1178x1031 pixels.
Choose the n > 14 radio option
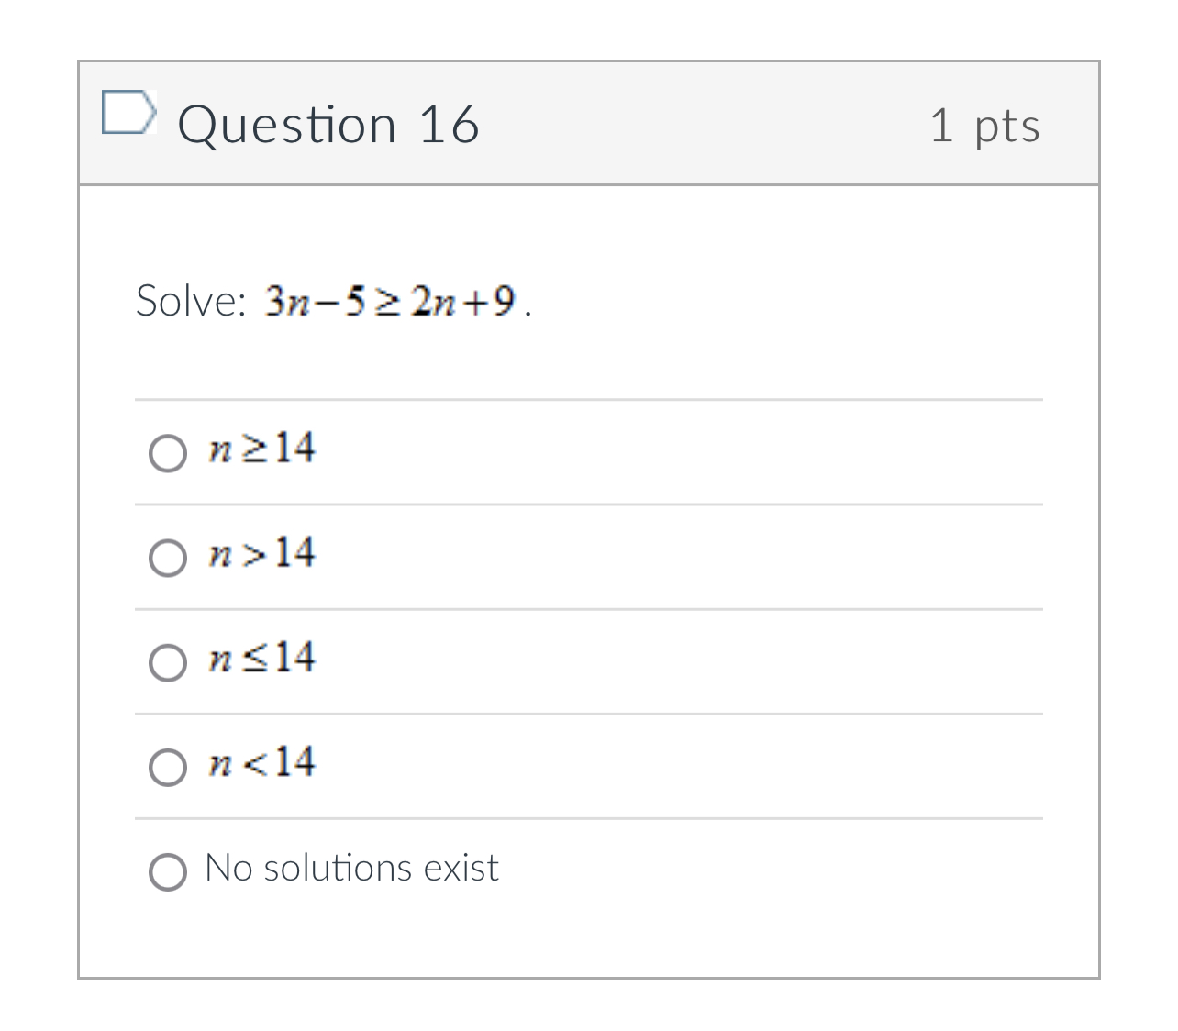pos(168,558)
